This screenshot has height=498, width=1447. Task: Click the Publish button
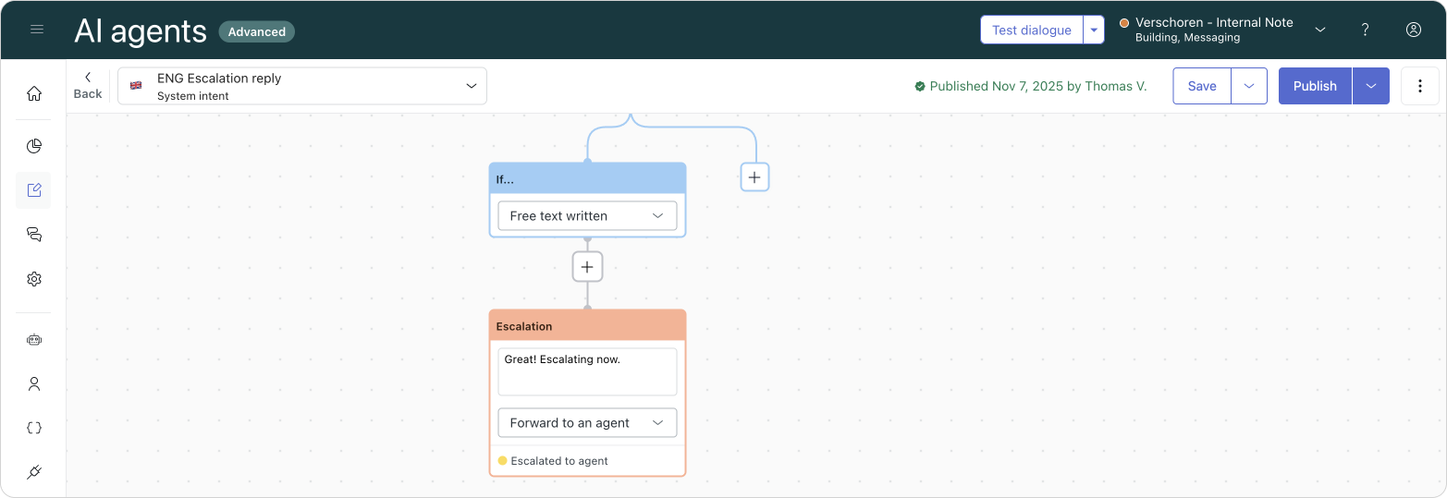1315,86
